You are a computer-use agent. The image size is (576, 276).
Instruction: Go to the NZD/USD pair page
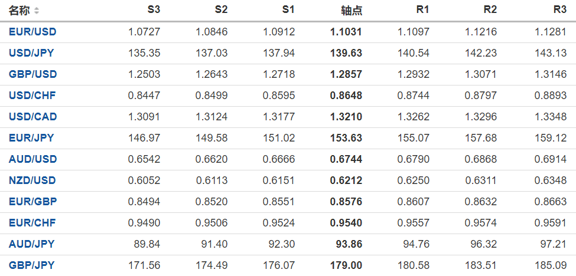pyautogui.click(x=33, y=180)
